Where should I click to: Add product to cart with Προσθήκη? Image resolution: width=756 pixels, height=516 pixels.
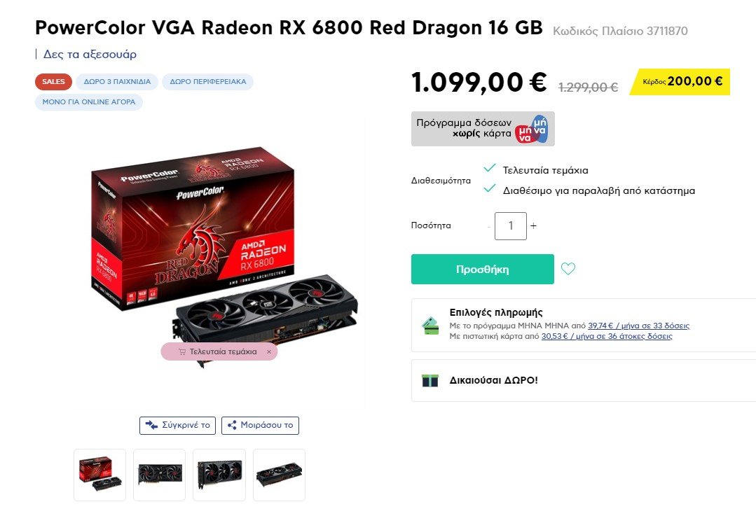[483, 269]
